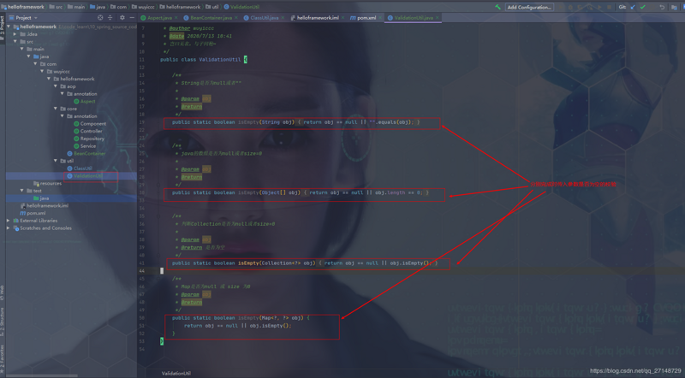Expand the .idea folder
Viewport: 685px width, 378px height.
15,34
